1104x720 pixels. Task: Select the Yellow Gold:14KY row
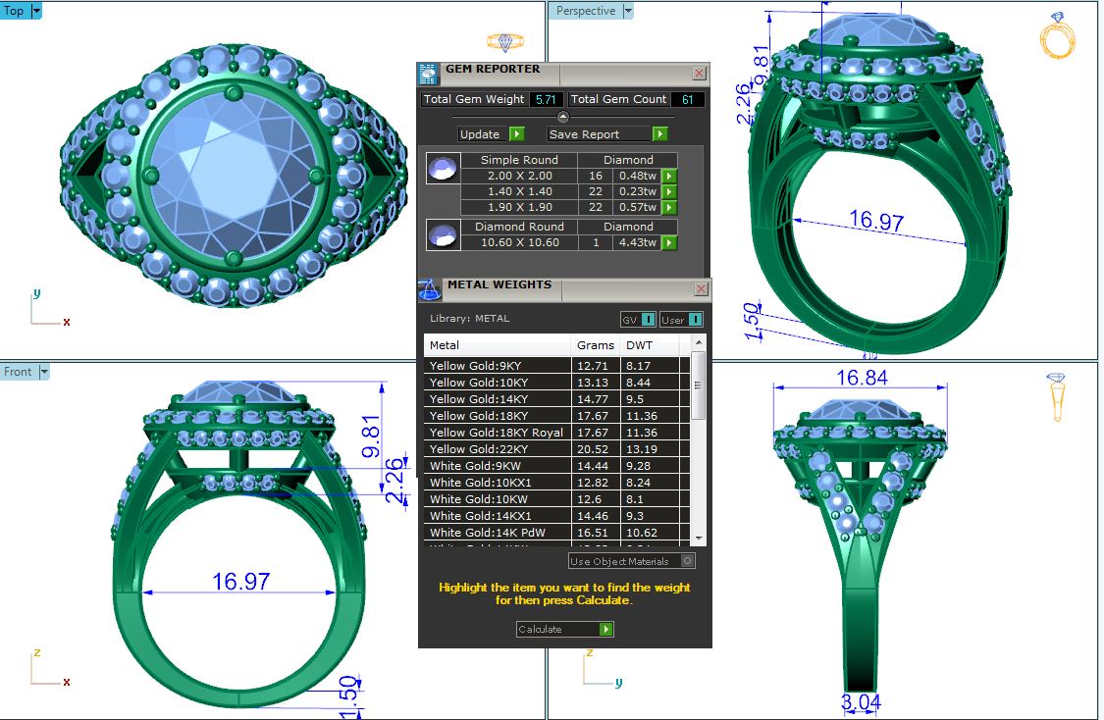(x=557, y=399)
